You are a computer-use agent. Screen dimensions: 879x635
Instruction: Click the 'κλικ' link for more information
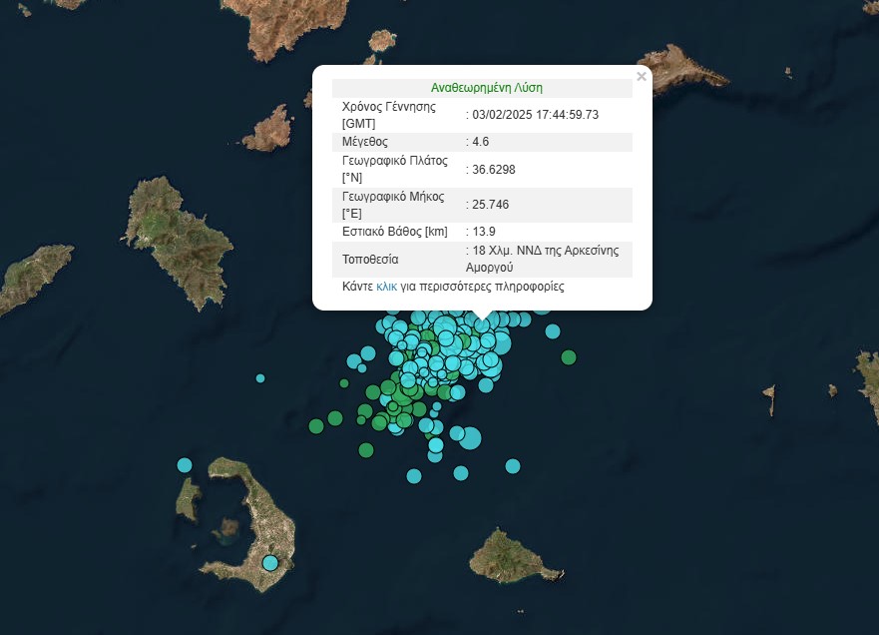(x=386, y=287)
